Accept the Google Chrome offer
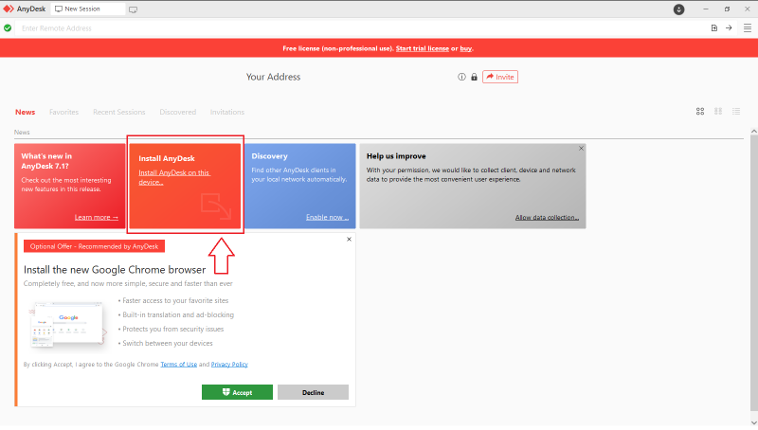Image resolution: width=758 pixels, height=430 pixels. point(237,392)
